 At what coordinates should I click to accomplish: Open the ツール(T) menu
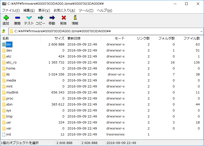[x=86, y=10]
